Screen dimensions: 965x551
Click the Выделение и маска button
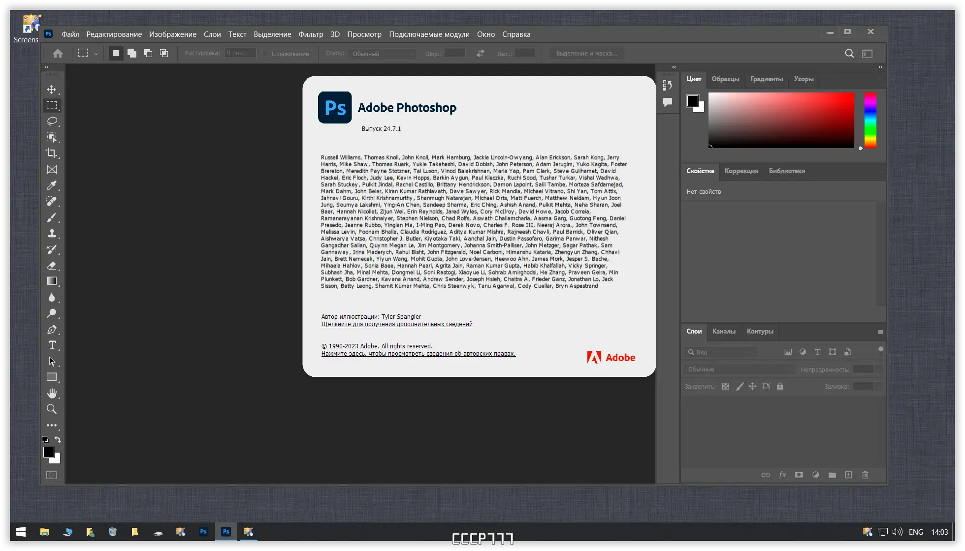(587, 54)
